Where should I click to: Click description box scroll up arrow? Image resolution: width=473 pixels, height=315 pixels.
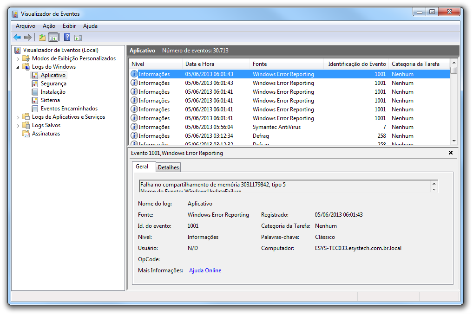(434, 184)
